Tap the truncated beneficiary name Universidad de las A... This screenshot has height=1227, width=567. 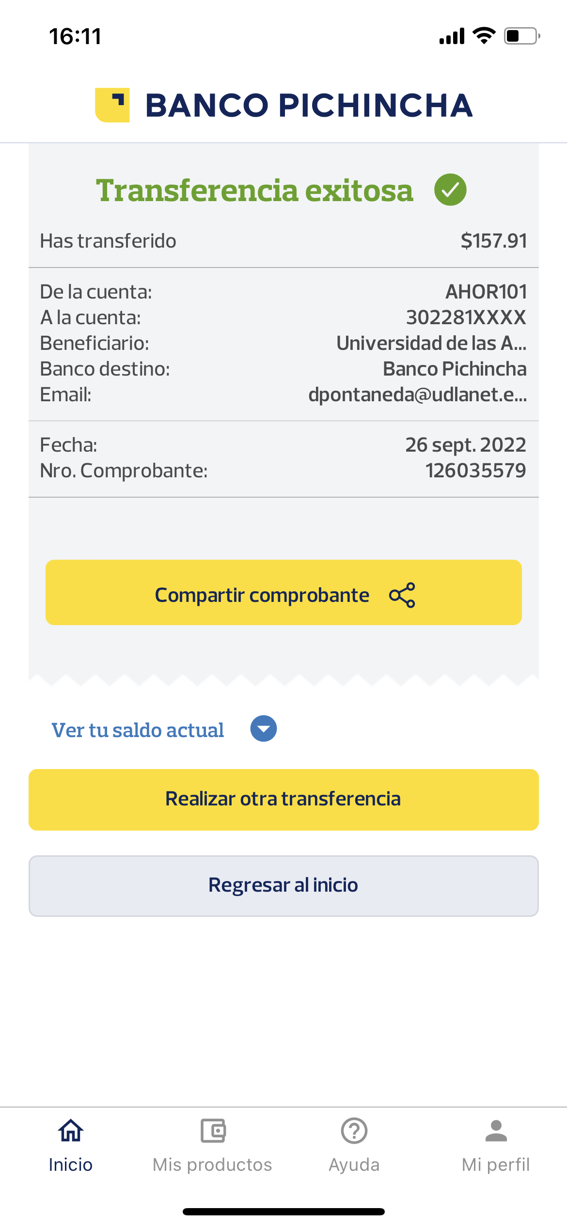(431, 343)
